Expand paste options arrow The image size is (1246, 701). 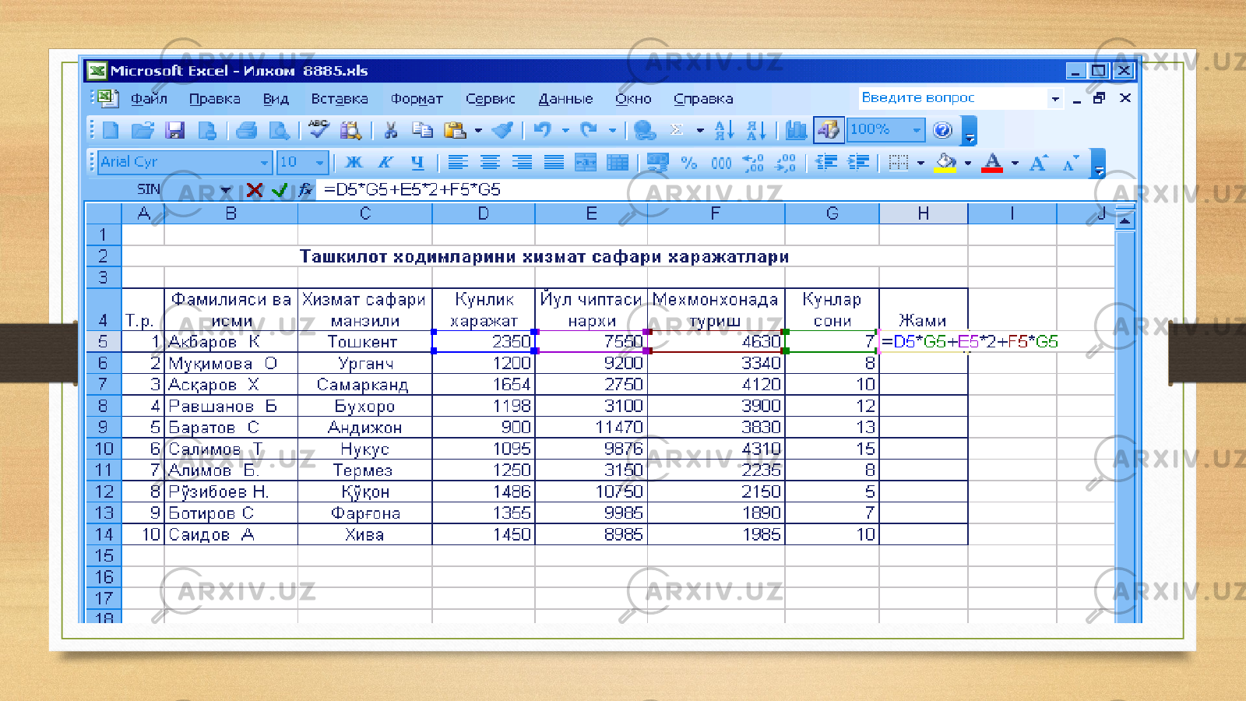tap(478, 130)
